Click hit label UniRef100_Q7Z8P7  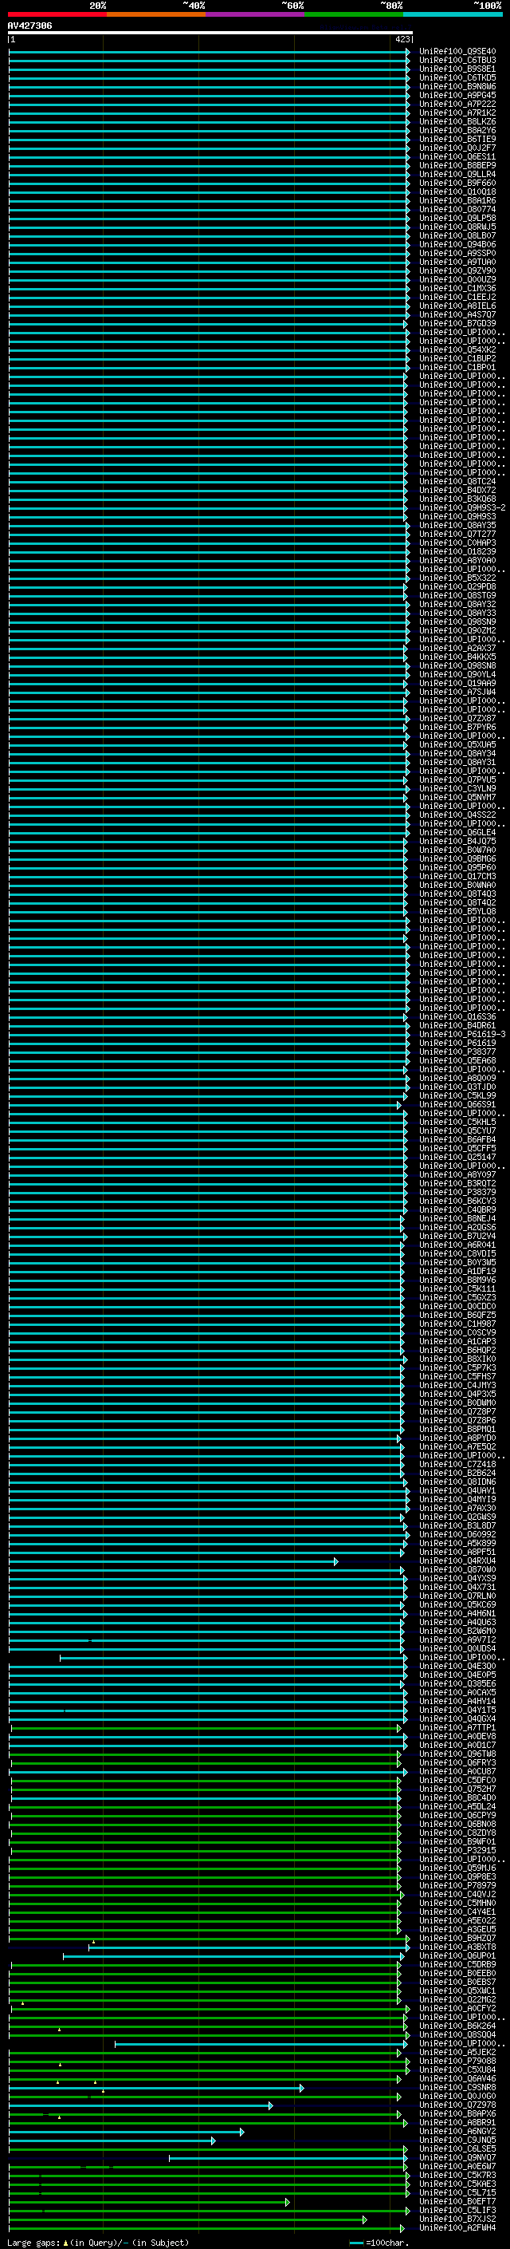click(x=457, y=1411)
